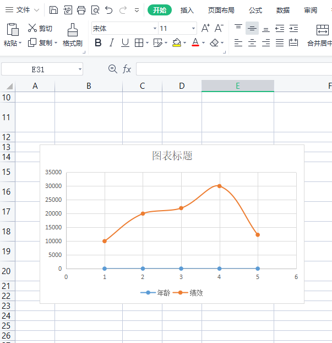Click the zoom magnifier icon by fx
This screenshot has width=332, height=343.
point(113,69)
